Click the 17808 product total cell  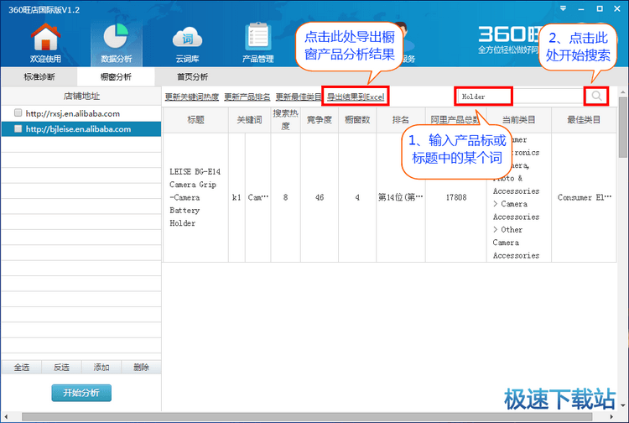coord(456,197)
